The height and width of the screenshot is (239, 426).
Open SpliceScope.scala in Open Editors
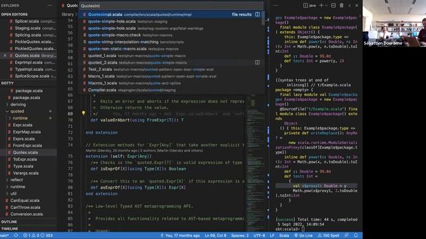28,76
